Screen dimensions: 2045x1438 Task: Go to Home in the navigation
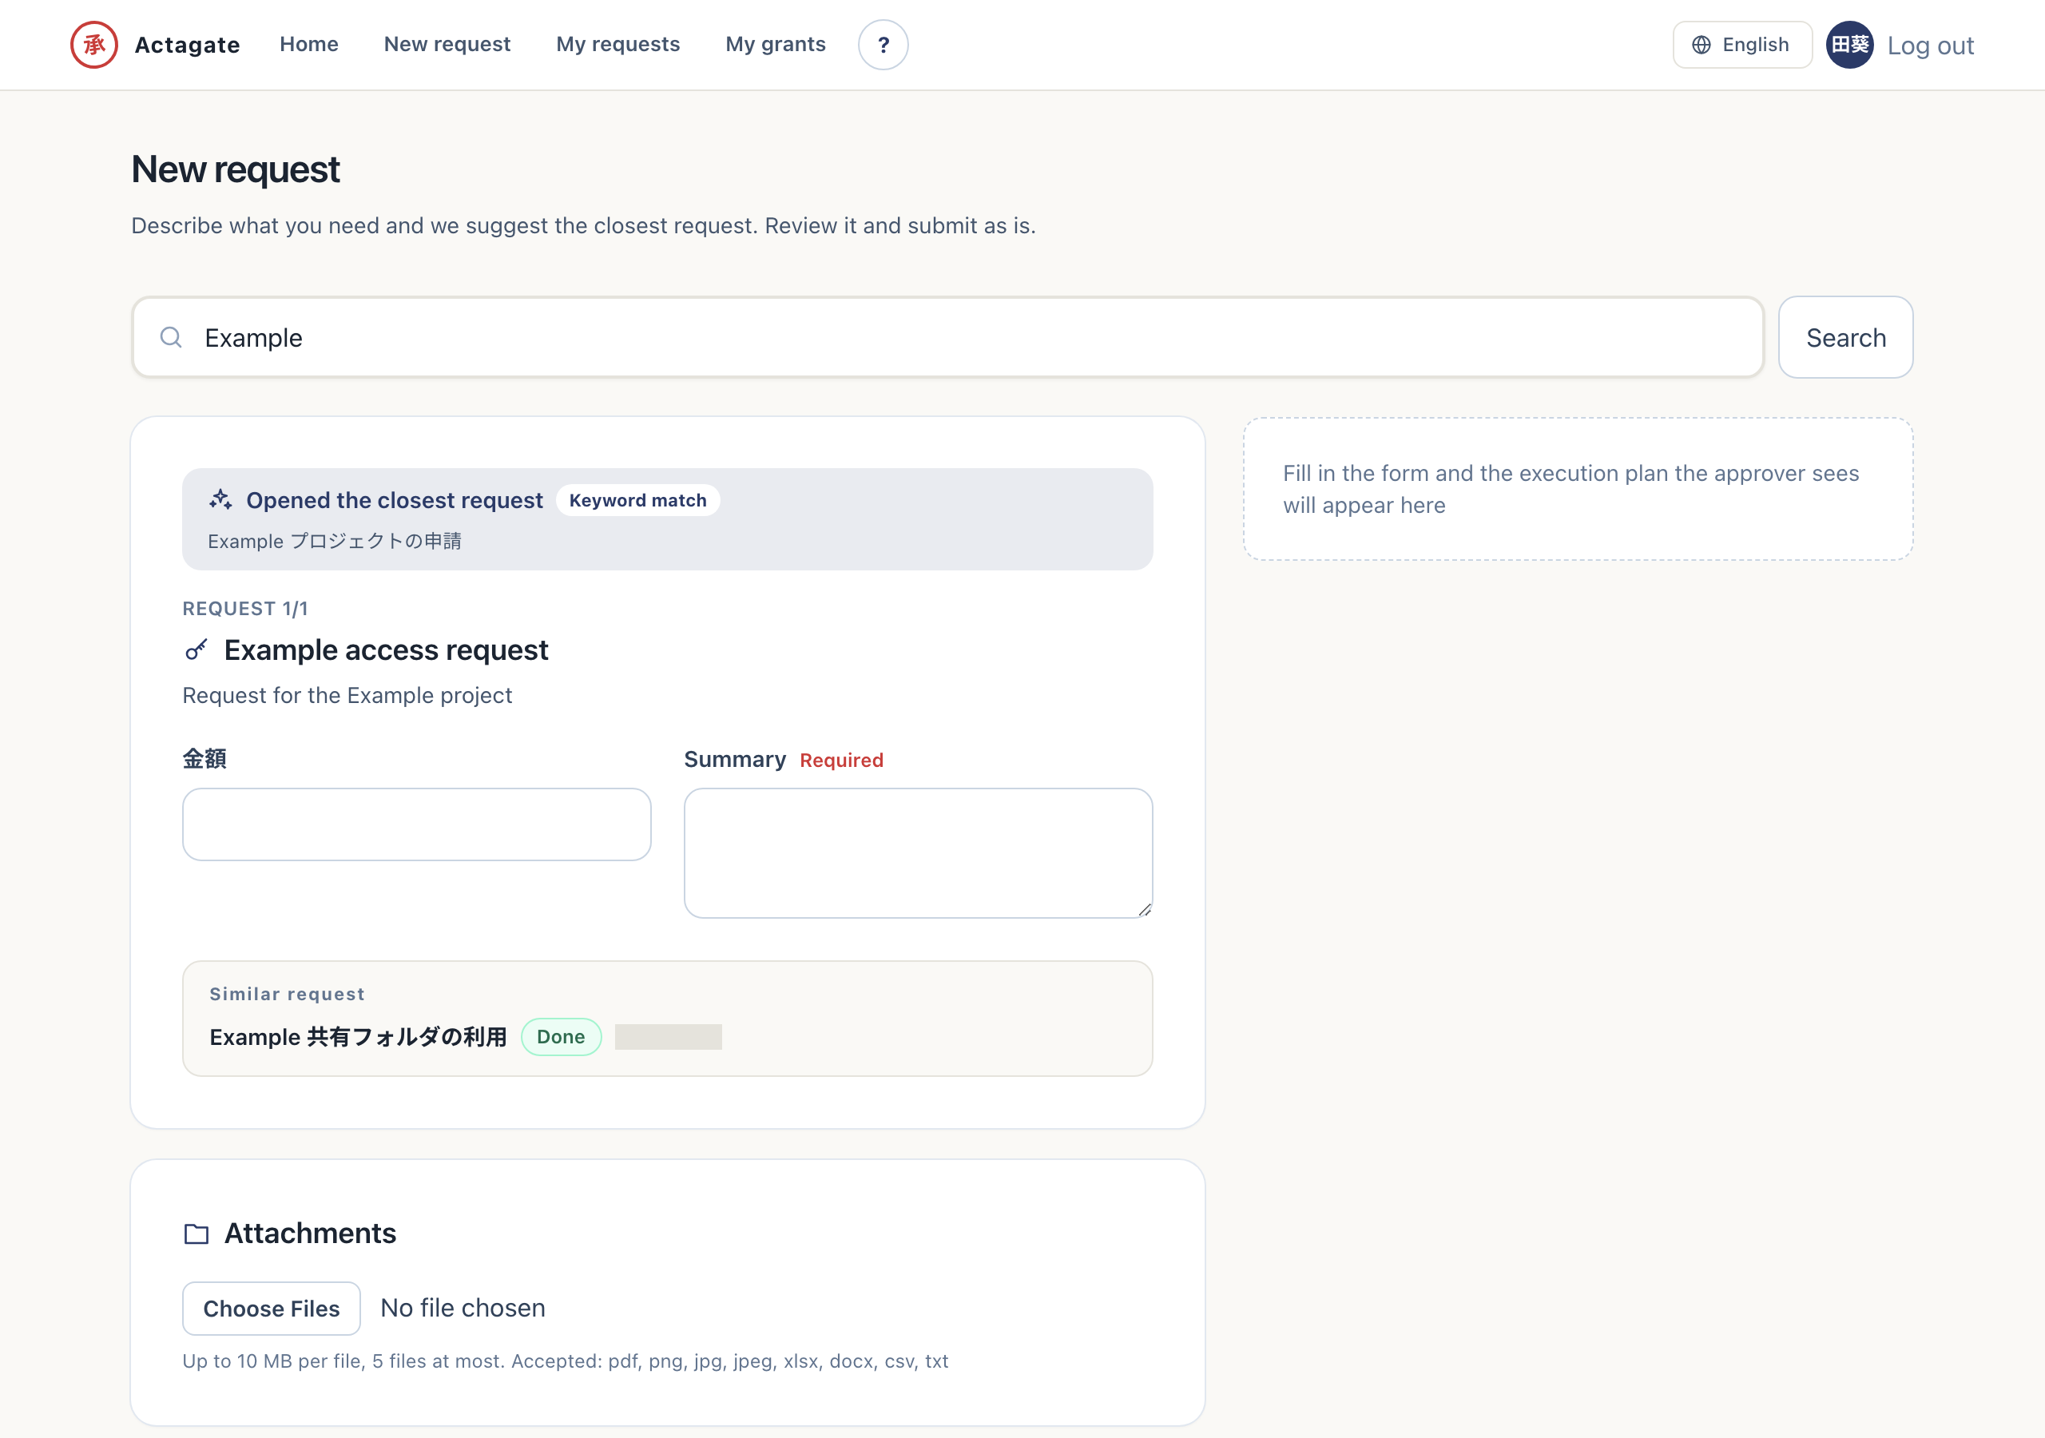(309, 45)
